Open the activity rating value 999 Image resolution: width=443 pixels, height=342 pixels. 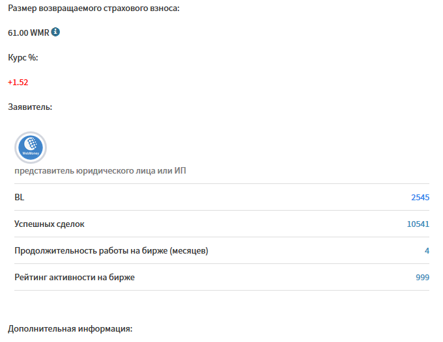422,278
